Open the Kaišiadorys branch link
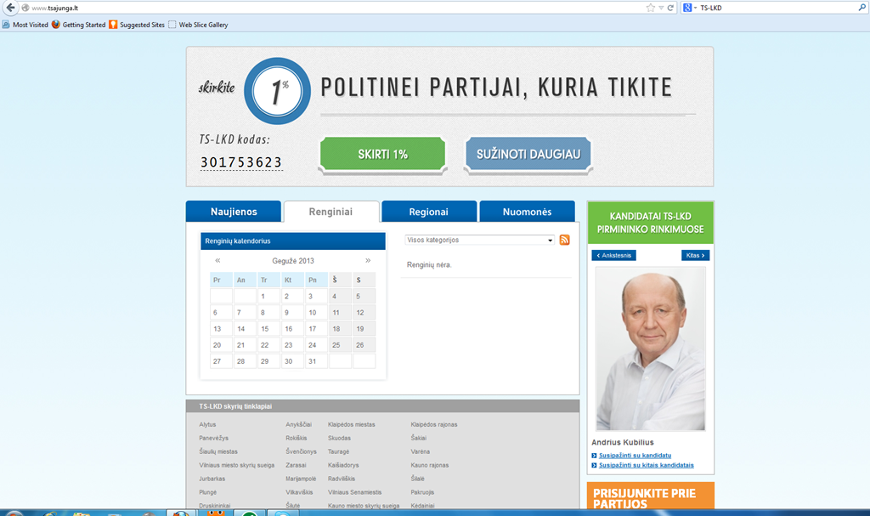This screenshot has height=516, width=870. tap(343, 466)
